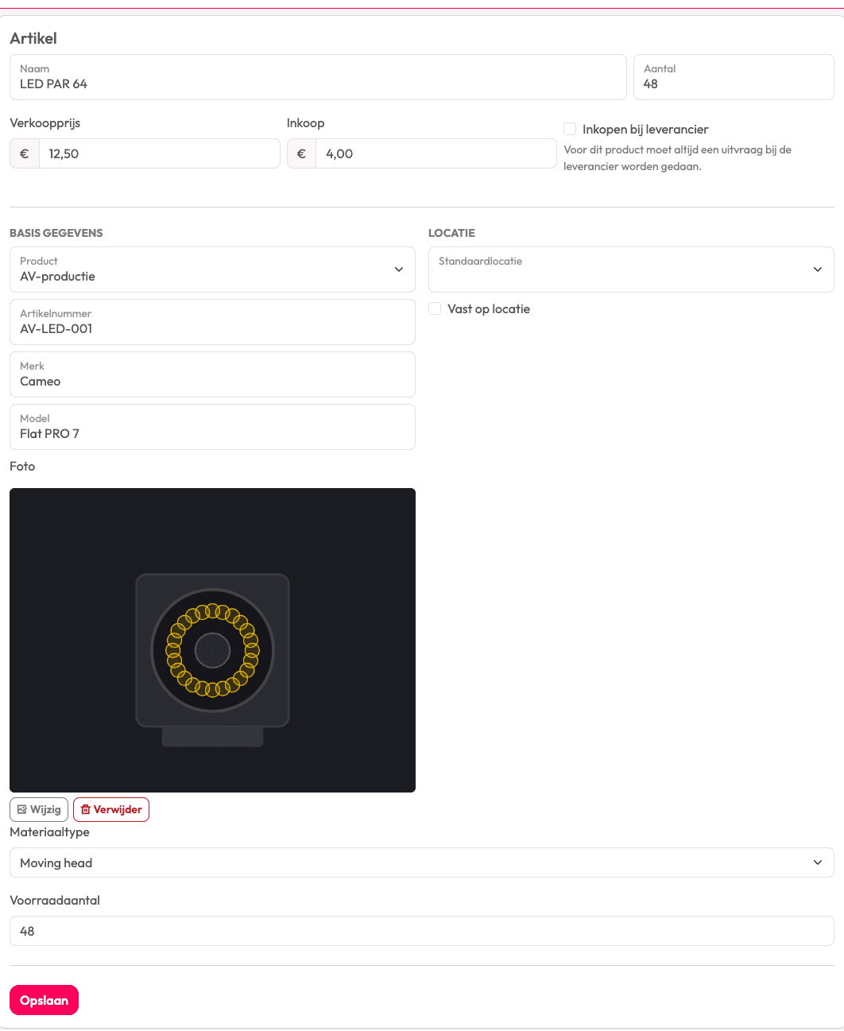The height and width of the screenshot is (1031, 844).
Task: Click the image icon on the Wijzig button
Action: point(22,809)
